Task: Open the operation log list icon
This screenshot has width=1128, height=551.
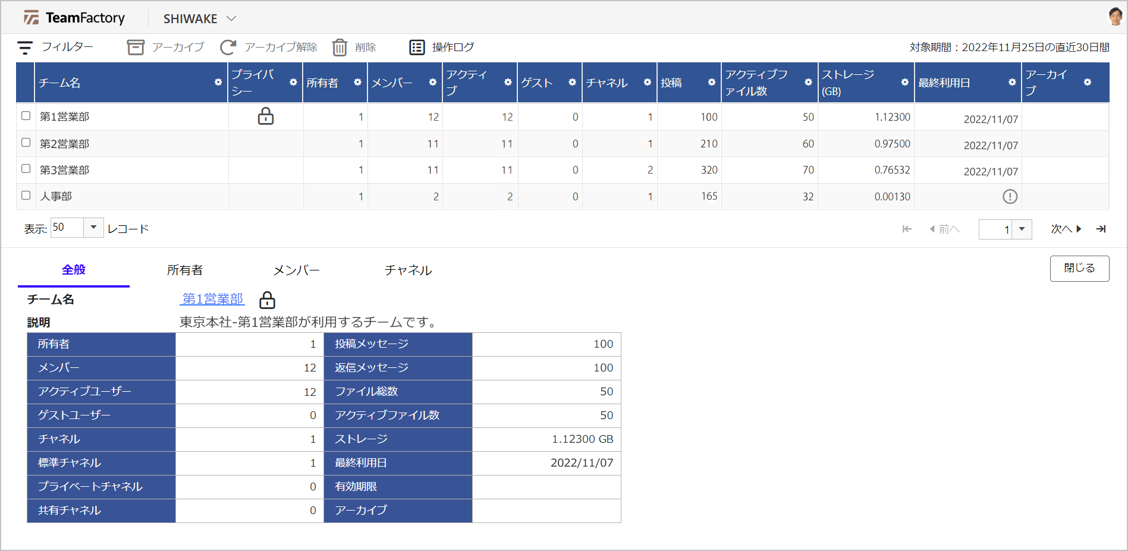Action: (x=417, y=48)
